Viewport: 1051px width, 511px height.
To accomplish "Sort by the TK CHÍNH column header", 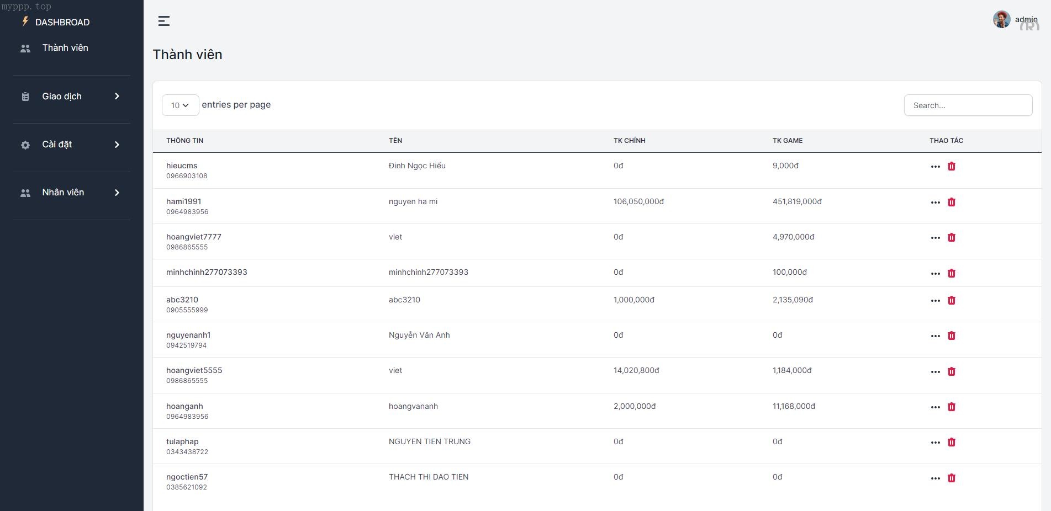I will point(629,141).
